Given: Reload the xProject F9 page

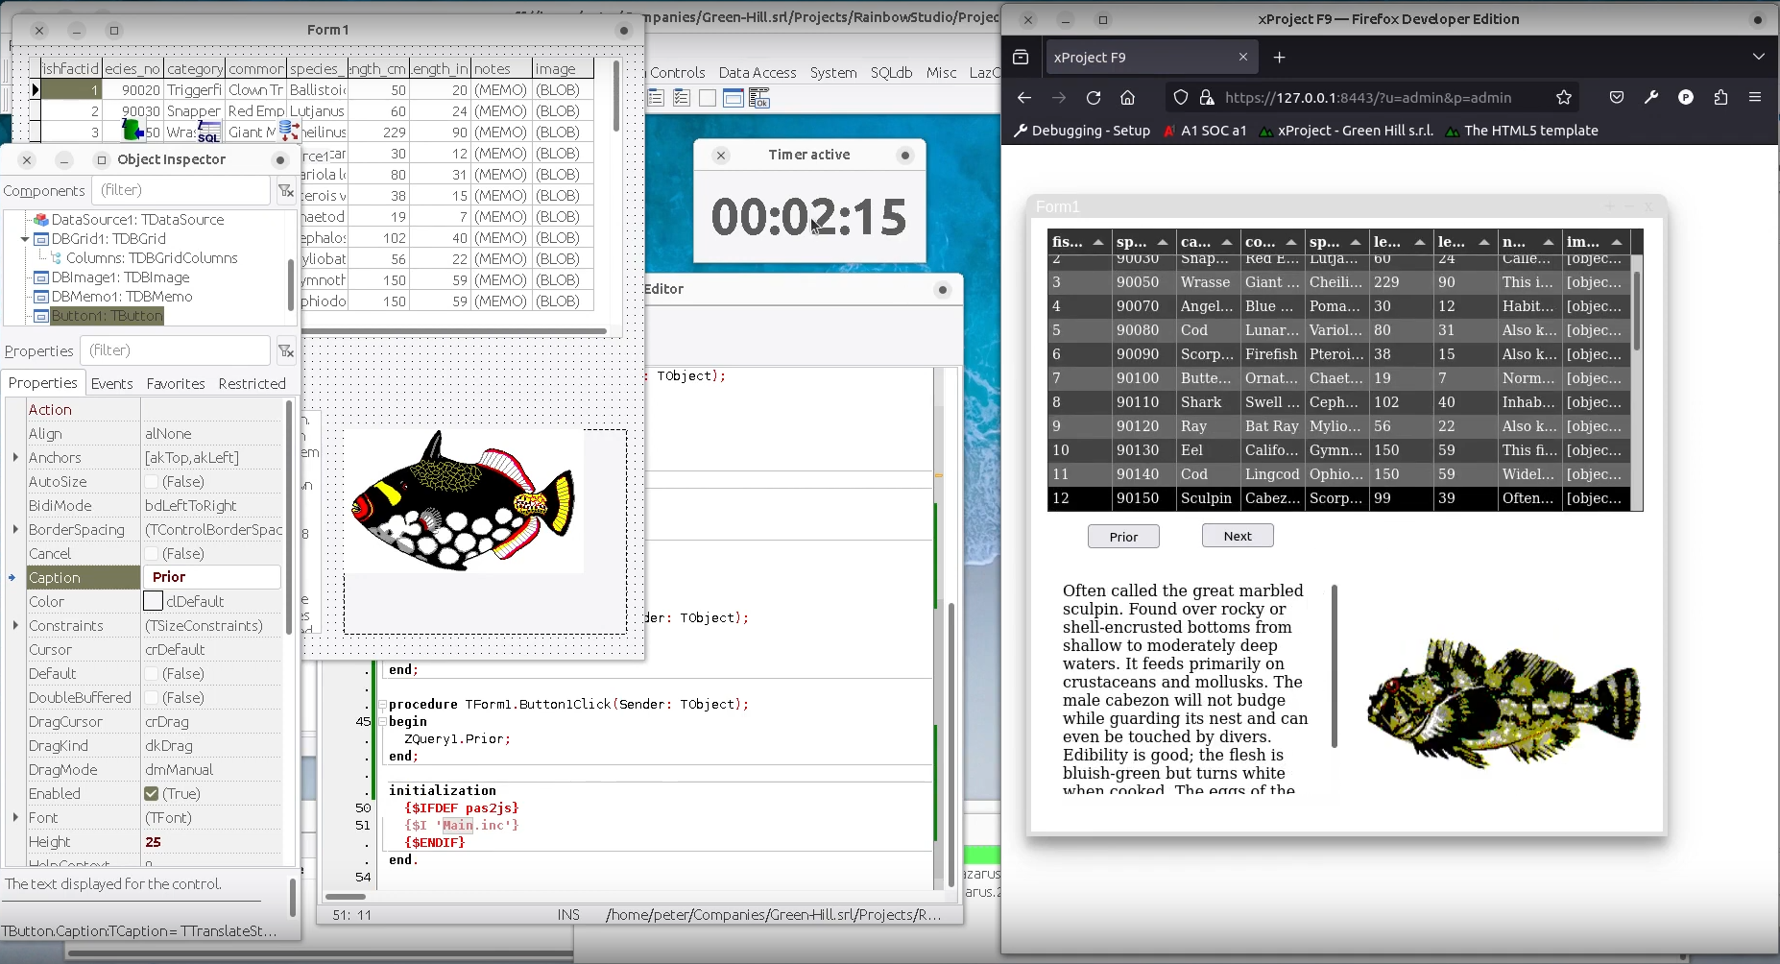Looking at the screenshot, I should coord(1093,97).
